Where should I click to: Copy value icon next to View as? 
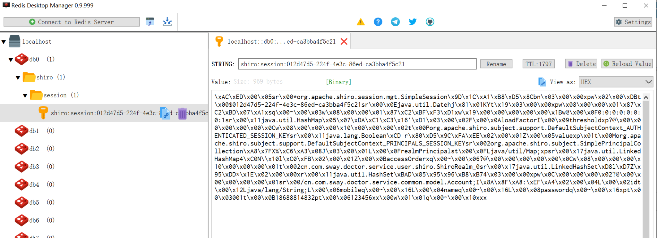pos(542,82)
